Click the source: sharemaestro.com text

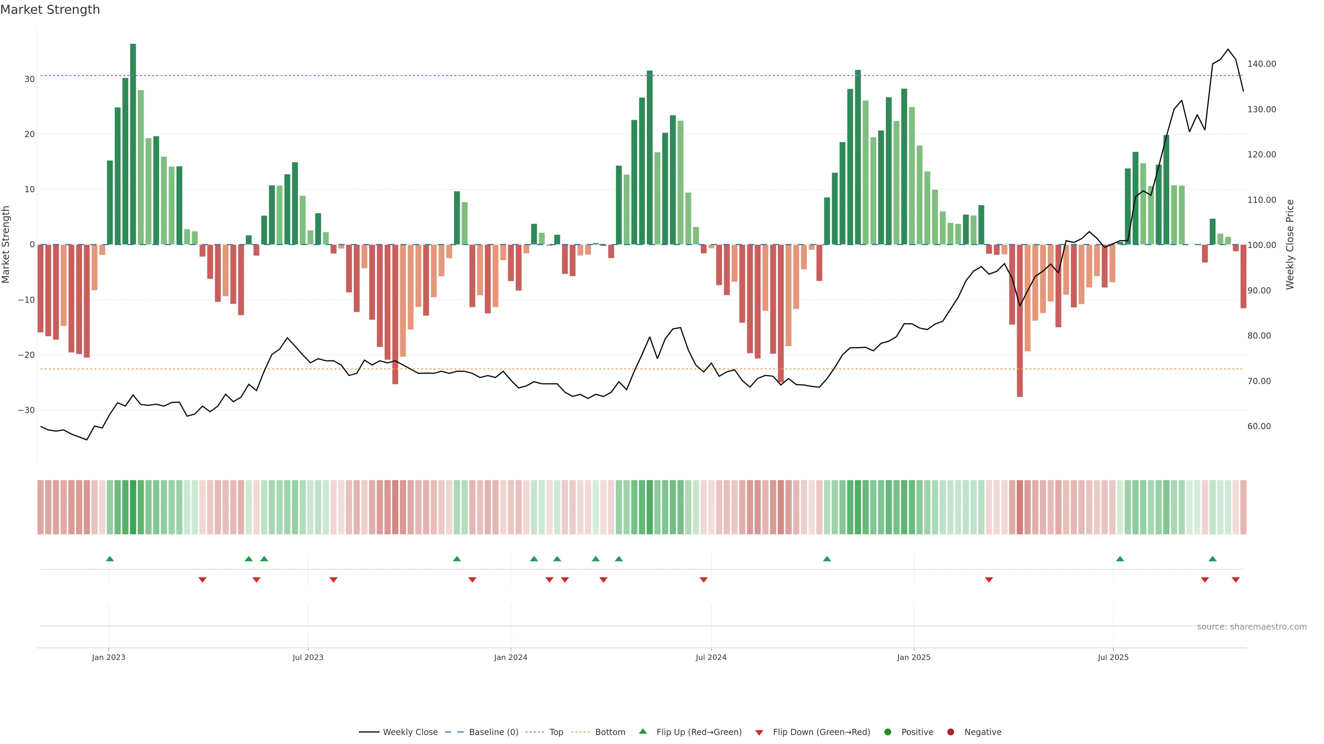1252,627
